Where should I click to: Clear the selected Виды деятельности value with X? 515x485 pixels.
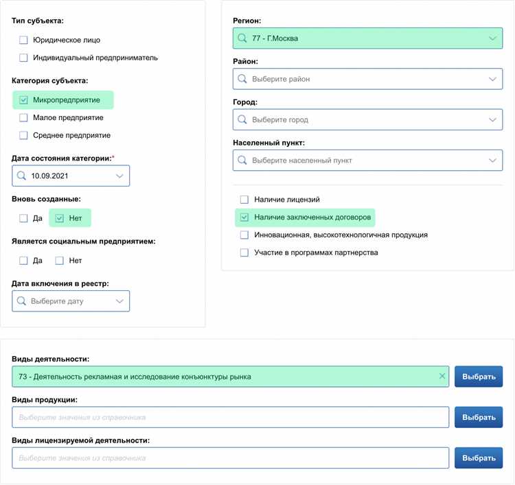pyautogui.click(x=442, y=376)
